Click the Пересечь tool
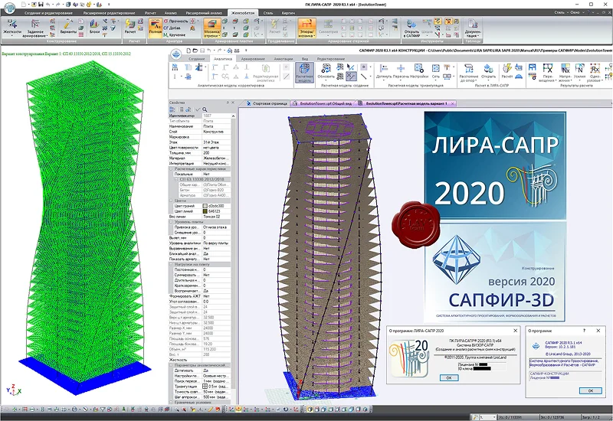 401,71
